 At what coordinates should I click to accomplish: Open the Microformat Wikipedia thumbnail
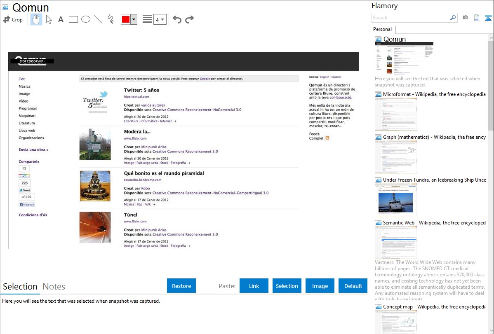click(396, 114)
